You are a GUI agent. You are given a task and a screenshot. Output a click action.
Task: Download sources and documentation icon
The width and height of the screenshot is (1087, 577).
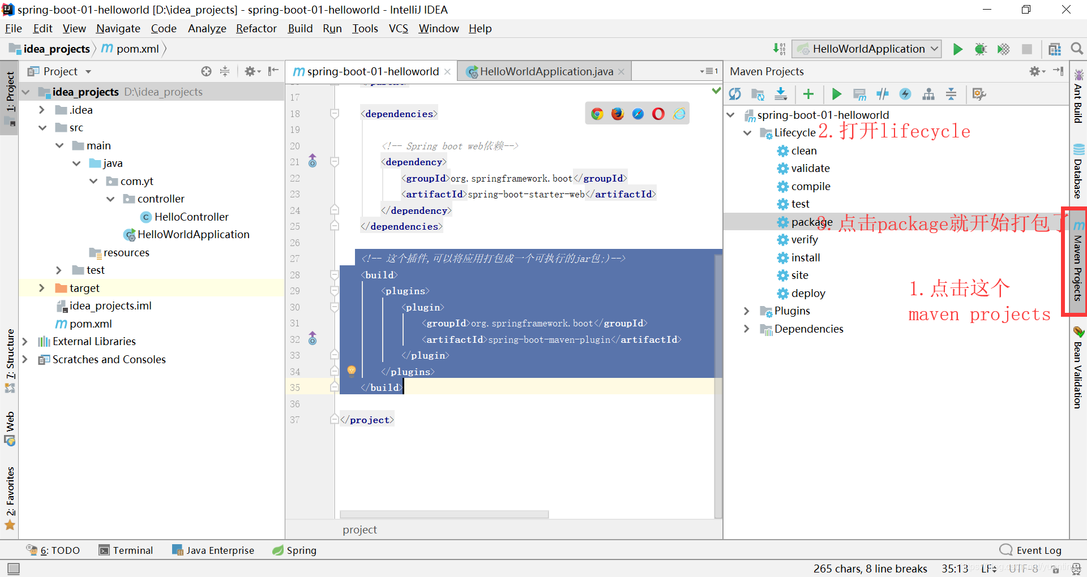(781, 94)
